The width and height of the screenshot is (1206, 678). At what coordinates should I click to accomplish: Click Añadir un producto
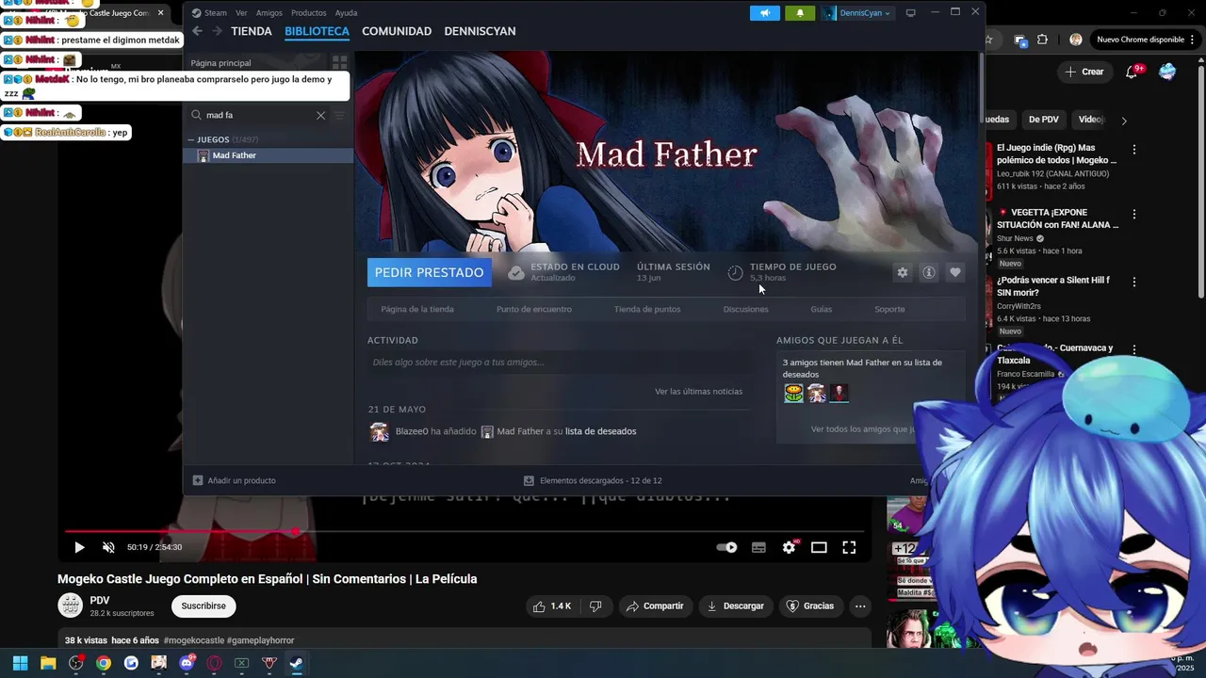point(235,480)
